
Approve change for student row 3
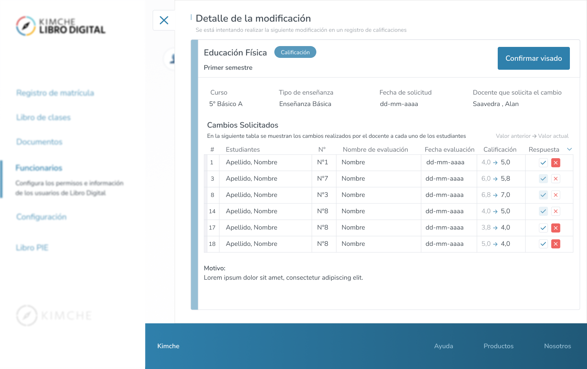[543, 179]
